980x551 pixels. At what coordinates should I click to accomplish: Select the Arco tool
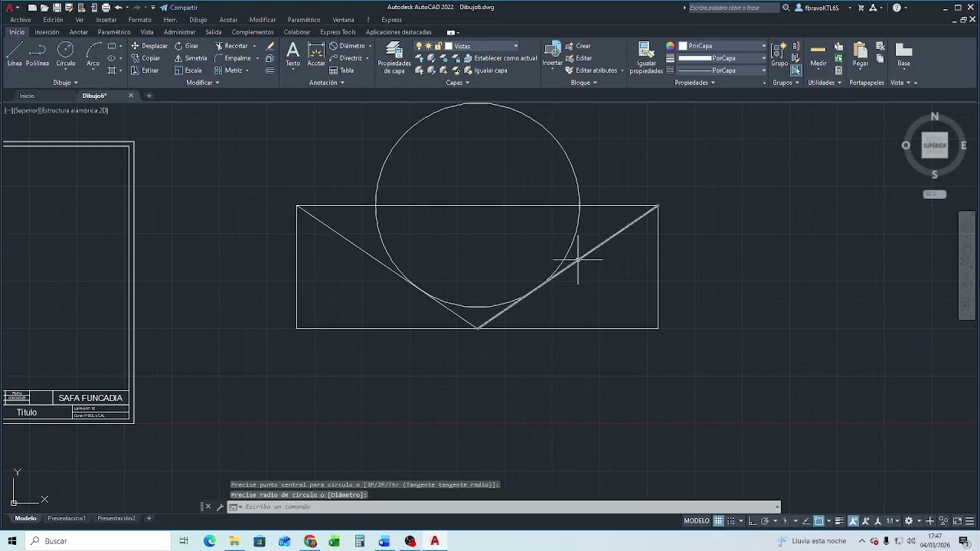(93, 54)
